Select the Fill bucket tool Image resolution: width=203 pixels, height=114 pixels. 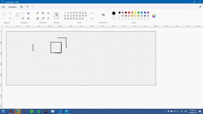click(43, 13)
